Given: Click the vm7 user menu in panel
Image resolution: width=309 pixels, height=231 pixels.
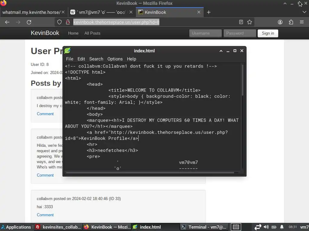Looking at the screenshot, I should click(304, 227).
